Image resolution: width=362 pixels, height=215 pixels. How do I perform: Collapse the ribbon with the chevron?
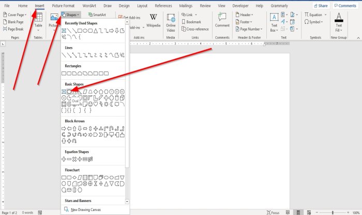point(358,38)
